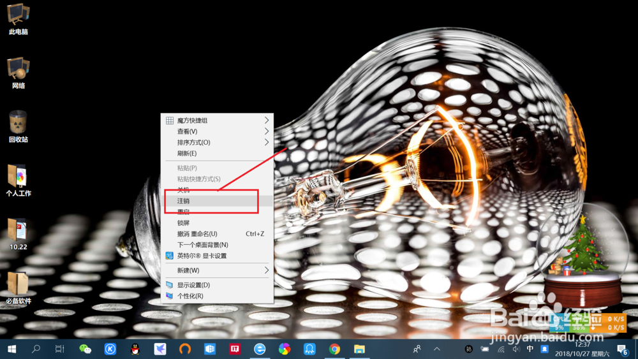Open the People icon in taskbar
This screenshot has width=638, height=359.
tap(417, 349)
